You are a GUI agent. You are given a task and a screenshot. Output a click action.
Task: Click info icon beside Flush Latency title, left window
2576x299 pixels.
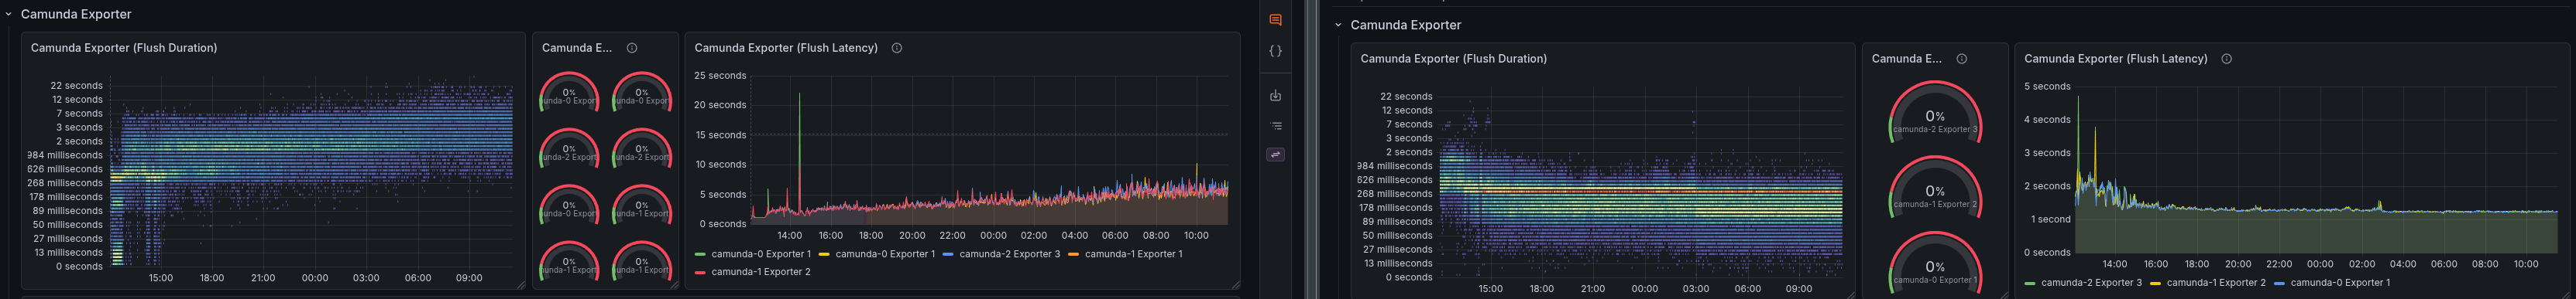point(896,48)
